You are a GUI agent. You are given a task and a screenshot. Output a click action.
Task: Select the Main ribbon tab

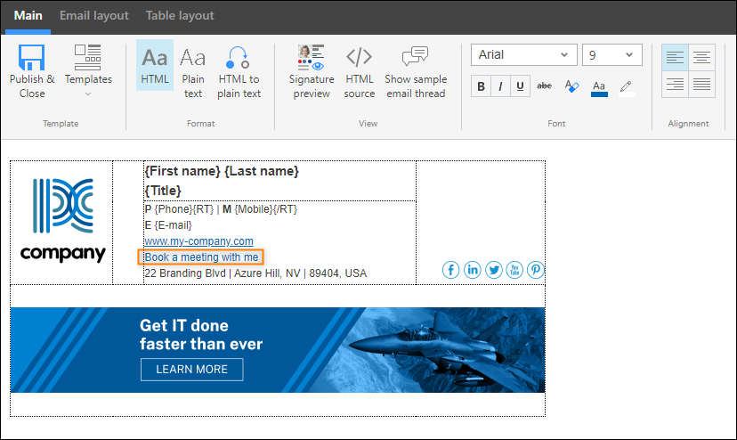tap(28, 15)
